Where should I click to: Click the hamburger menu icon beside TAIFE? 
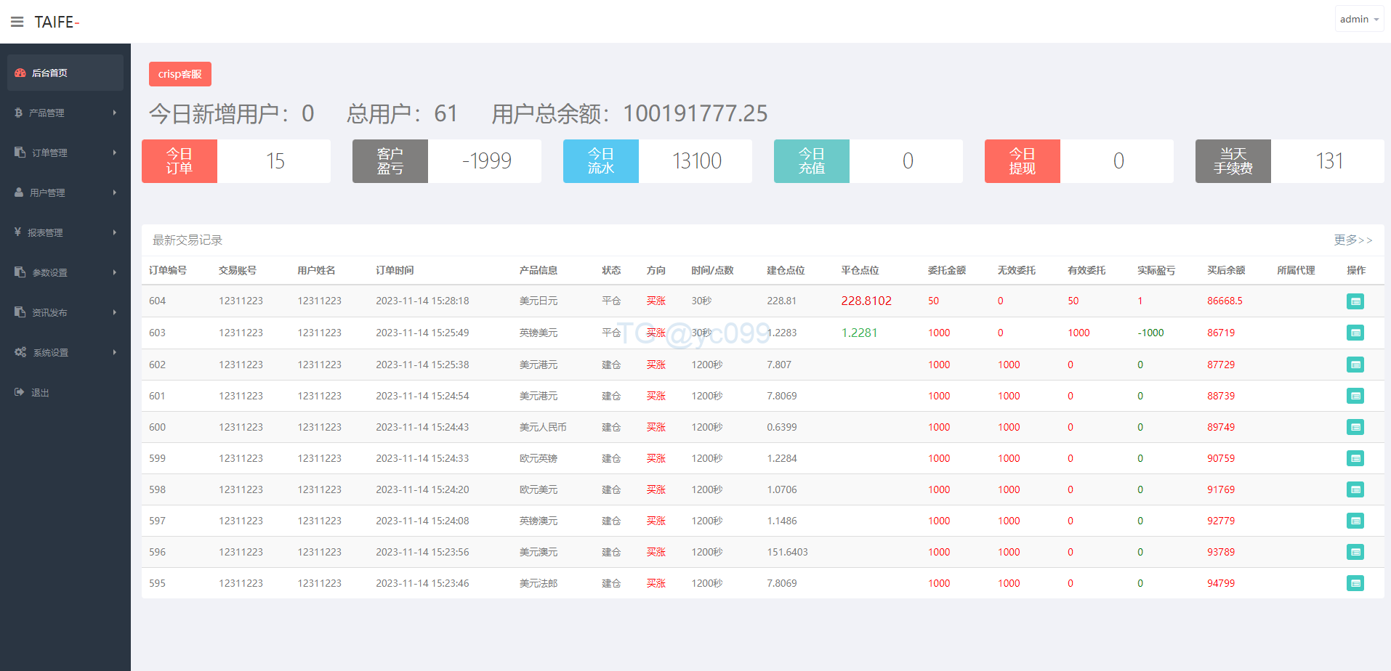17,22
